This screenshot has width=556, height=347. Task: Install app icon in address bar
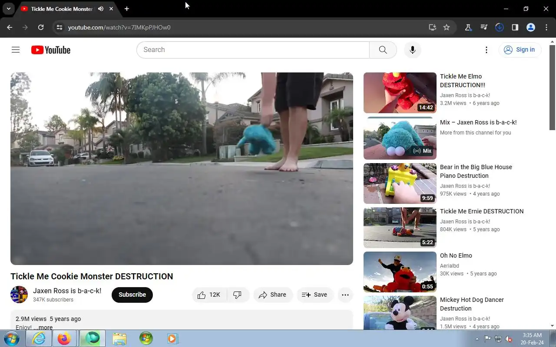click(432, 27)
